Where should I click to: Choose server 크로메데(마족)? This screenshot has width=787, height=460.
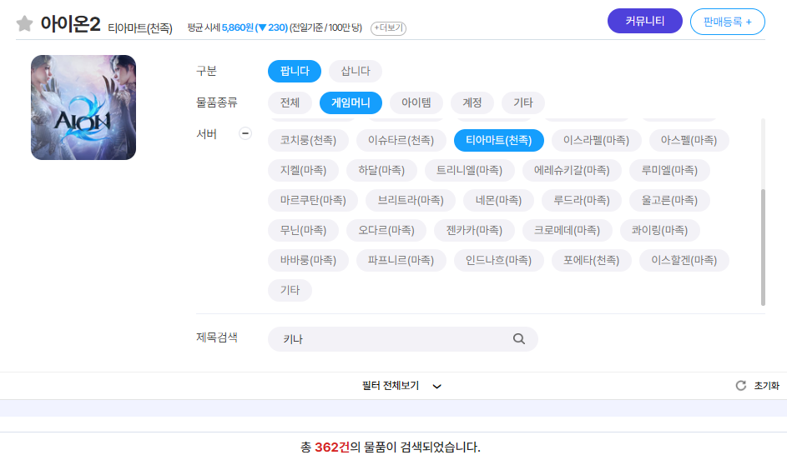(568, 231)
